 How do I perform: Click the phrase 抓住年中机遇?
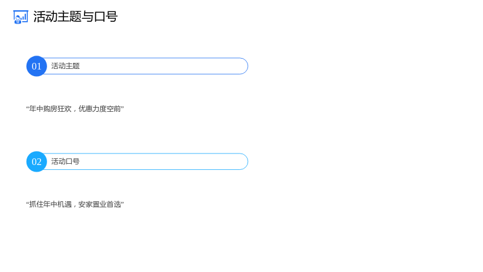point(50,204)
